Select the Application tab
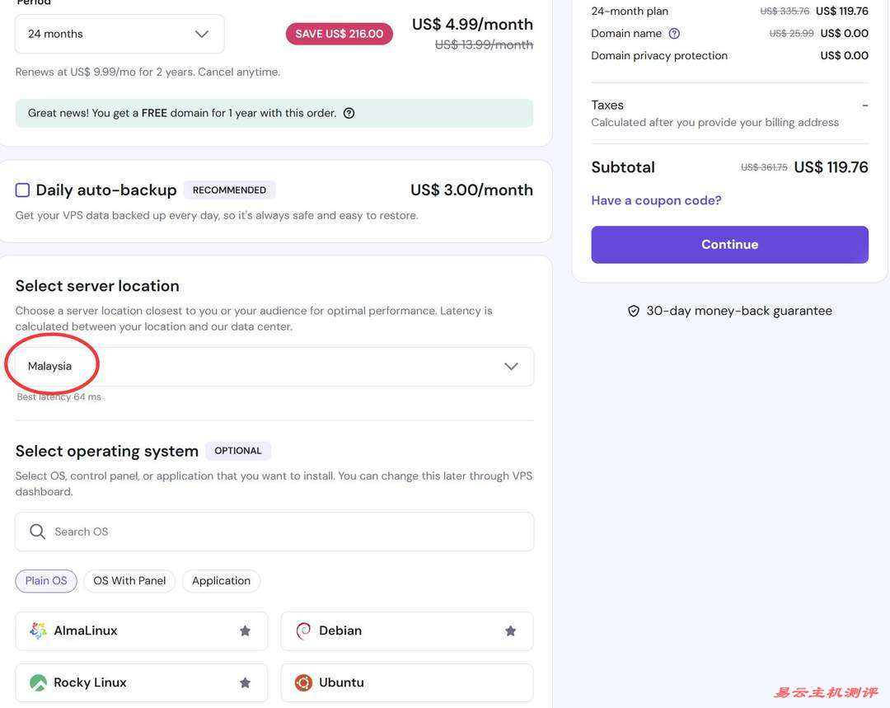This screenshot has height=708, width=890. (x=221, y=581)
